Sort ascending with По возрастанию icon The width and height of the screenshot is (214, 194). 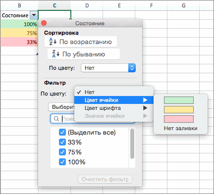[x=53, y=42]
